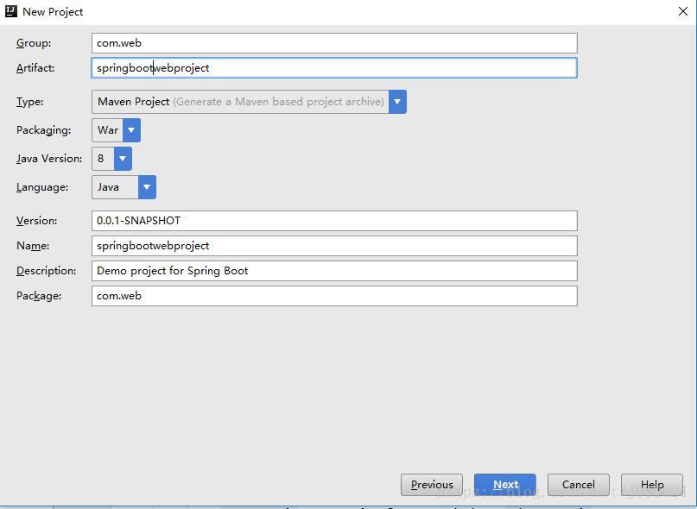This screenshot has width=697, height=509.
Task: Click the Artifact: label
Action: 35,68
